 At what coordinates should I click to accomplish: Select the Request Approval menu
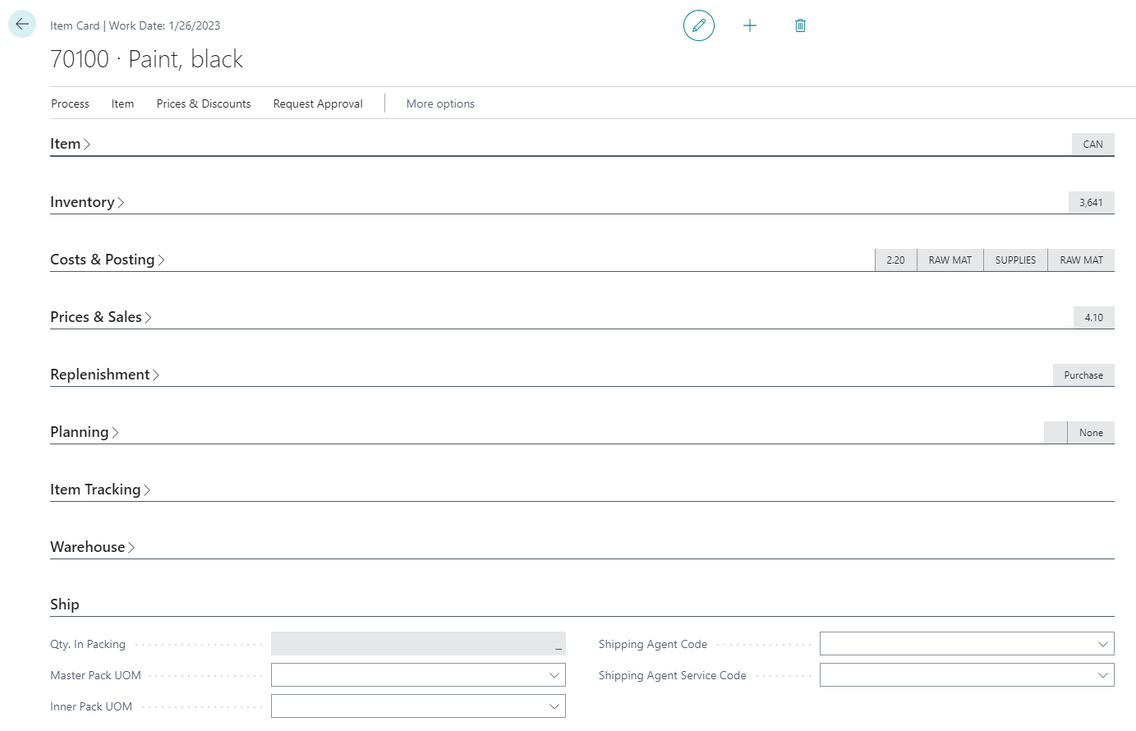pos(318,103)
